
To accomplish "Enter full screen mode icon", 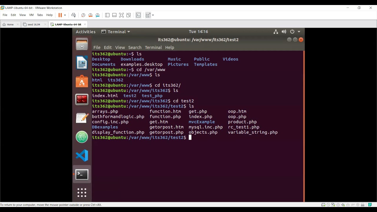I will (121, 15).
